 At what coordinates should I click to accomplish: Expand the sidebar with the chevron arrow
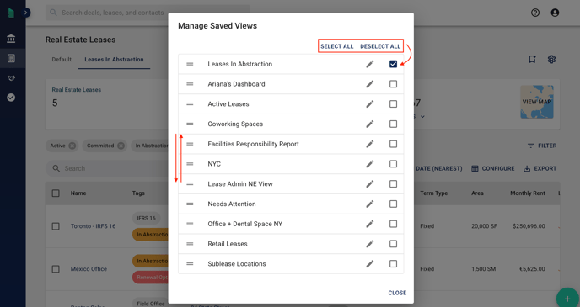[x=26, y=13]
